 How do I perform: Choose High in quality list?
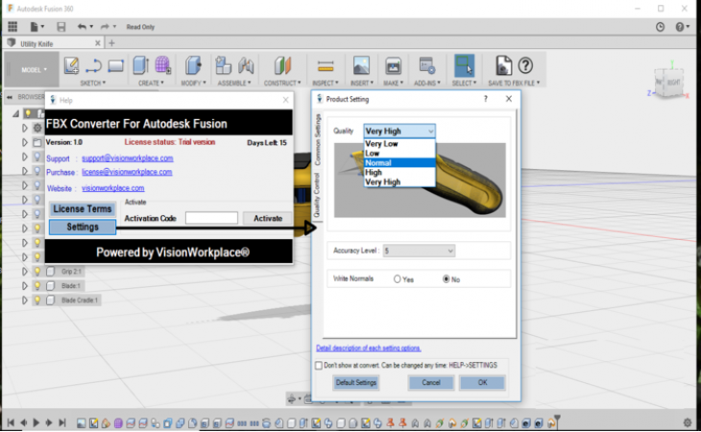point(399,173)
